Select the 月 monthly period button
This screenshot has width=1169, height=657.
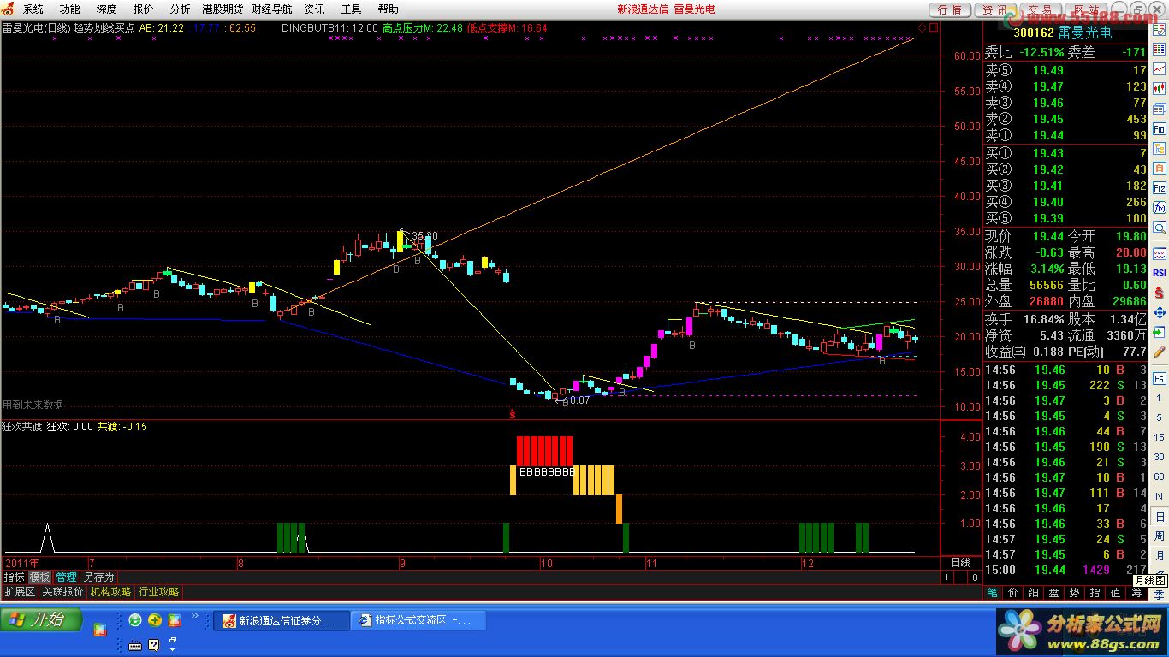click(1159, 555)
